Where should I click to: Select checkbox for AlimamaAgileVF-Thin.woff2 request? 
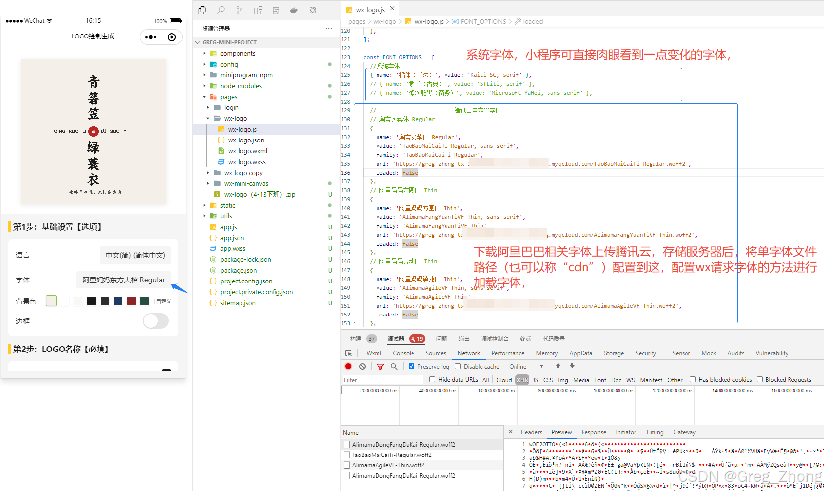tap(347, 465)
